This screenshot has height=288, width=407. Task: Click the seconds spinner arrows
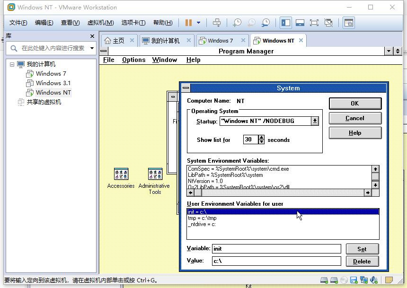point(261,140)
